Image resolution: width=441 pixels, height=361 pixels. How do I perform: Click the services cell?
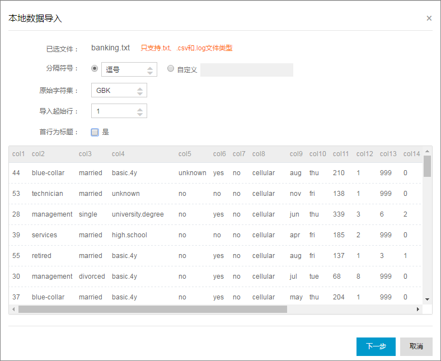[44, 235]
